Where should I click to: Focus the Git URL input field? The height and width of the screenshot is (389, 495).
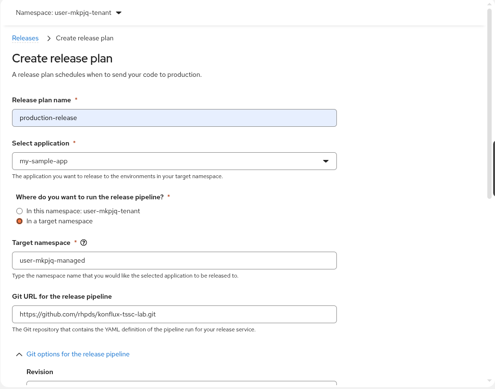pos(174,314)
